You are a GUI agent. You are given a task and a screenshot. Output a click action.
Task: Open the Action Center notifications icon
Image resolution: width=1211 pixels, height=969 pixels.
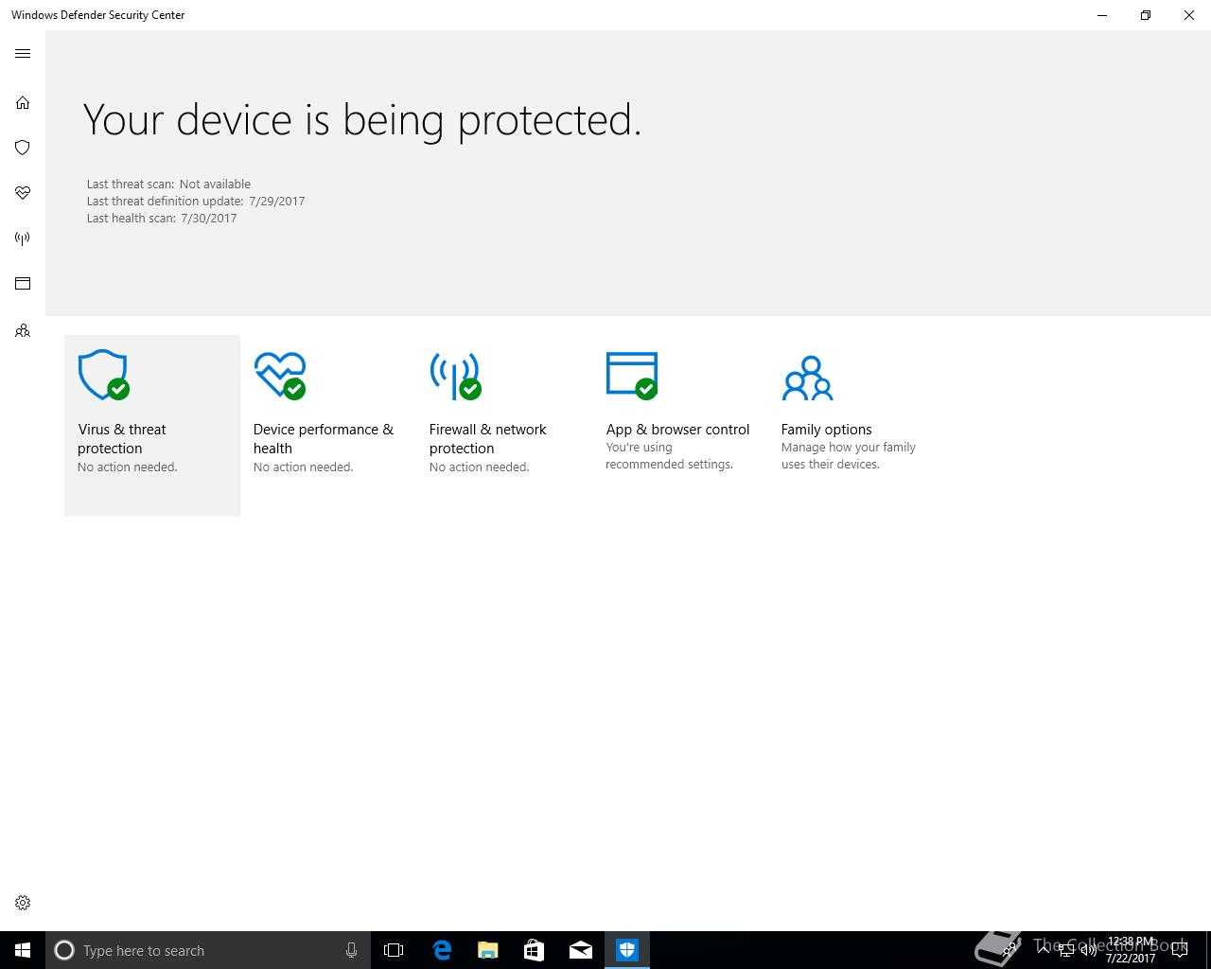(1180, 950)
